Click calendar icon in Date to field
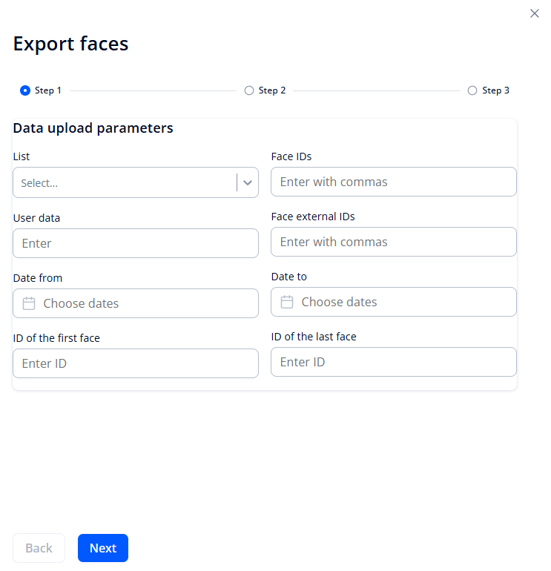This screenshot has height=571, width=551. (x=287, y=302)
